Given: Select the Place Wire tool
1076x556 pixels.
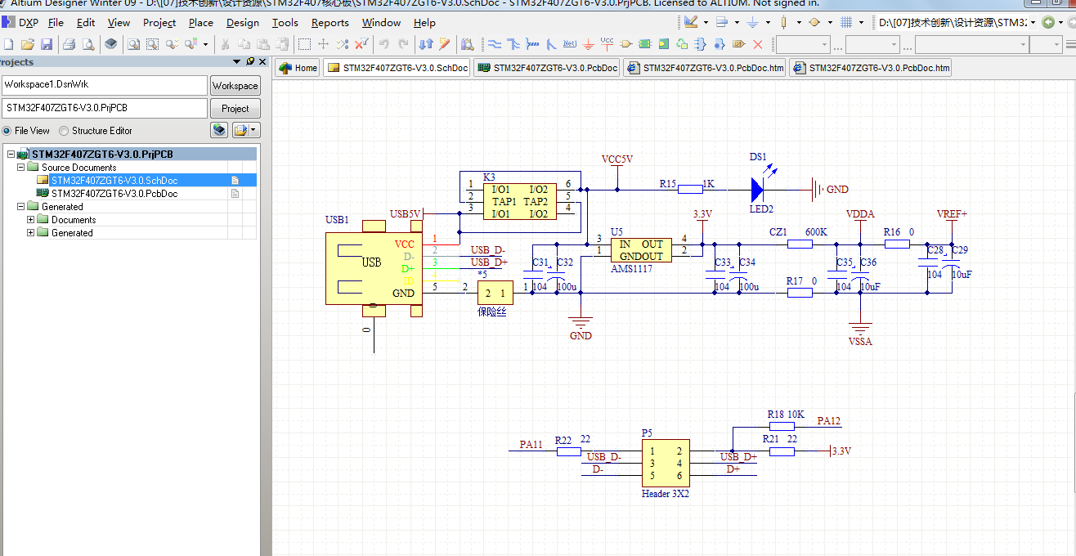Looking at the screenshot, I should (495, 43).
